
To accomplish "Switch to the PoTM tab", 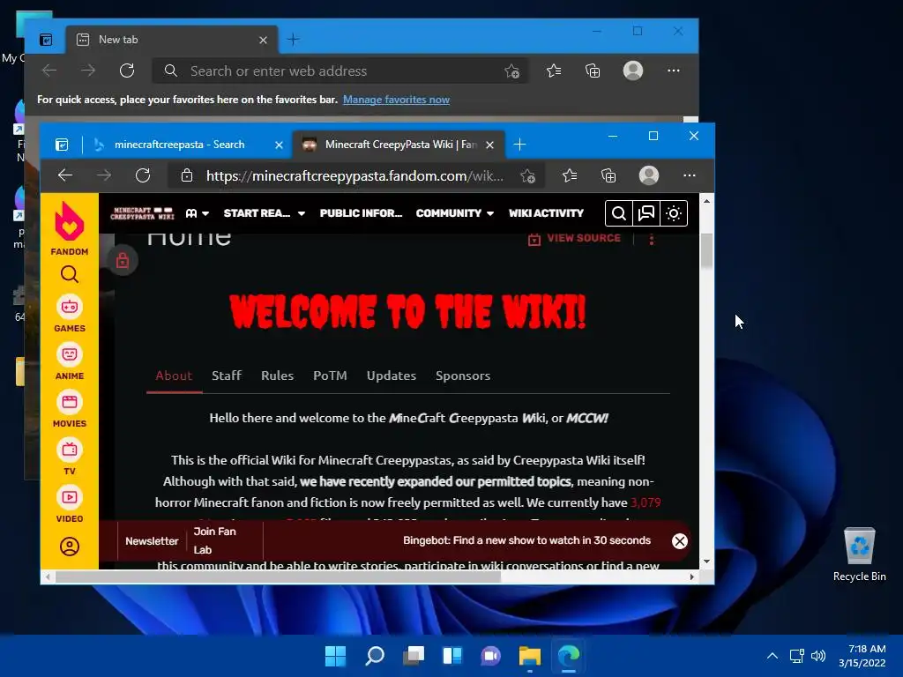I will pos(330,376).
